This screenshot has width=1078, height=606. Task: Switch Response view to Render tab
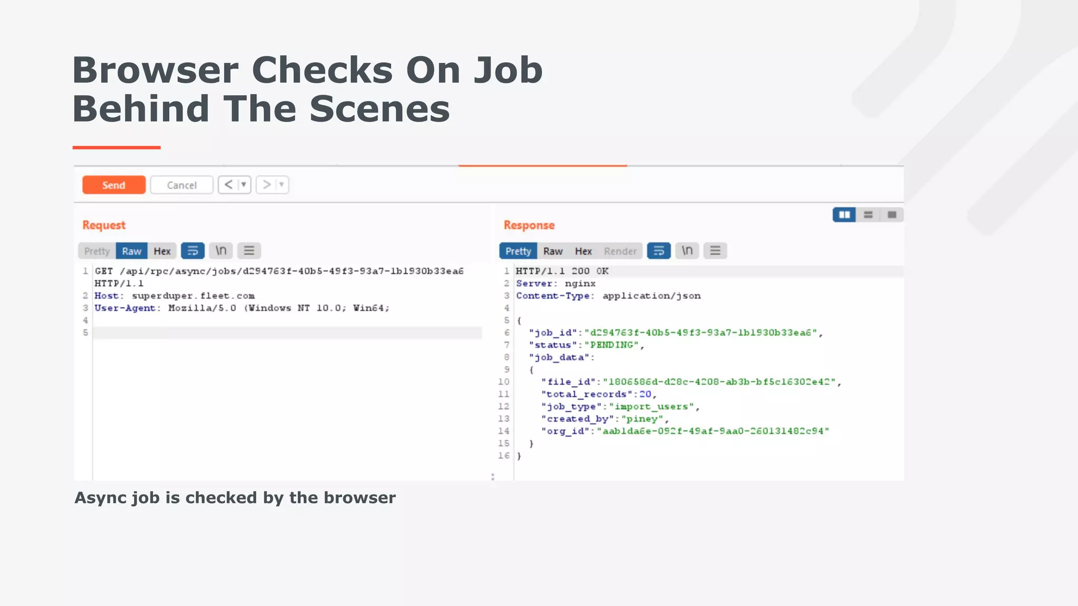620,251
